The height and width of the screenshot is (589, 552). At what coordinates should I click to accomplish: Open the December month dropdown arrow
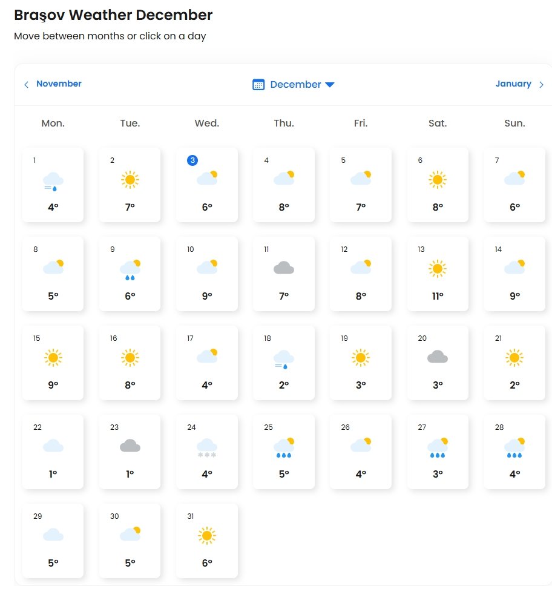(x=330, y=85)
